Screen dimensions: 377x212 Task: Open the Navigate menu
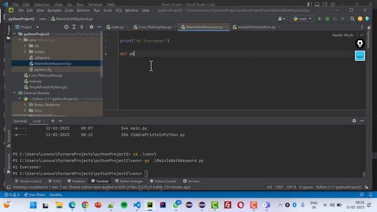coord(54,11)
